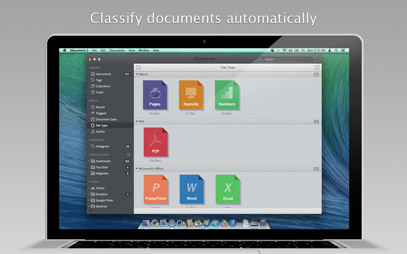Open the Window menu

[x=144, y=50]
